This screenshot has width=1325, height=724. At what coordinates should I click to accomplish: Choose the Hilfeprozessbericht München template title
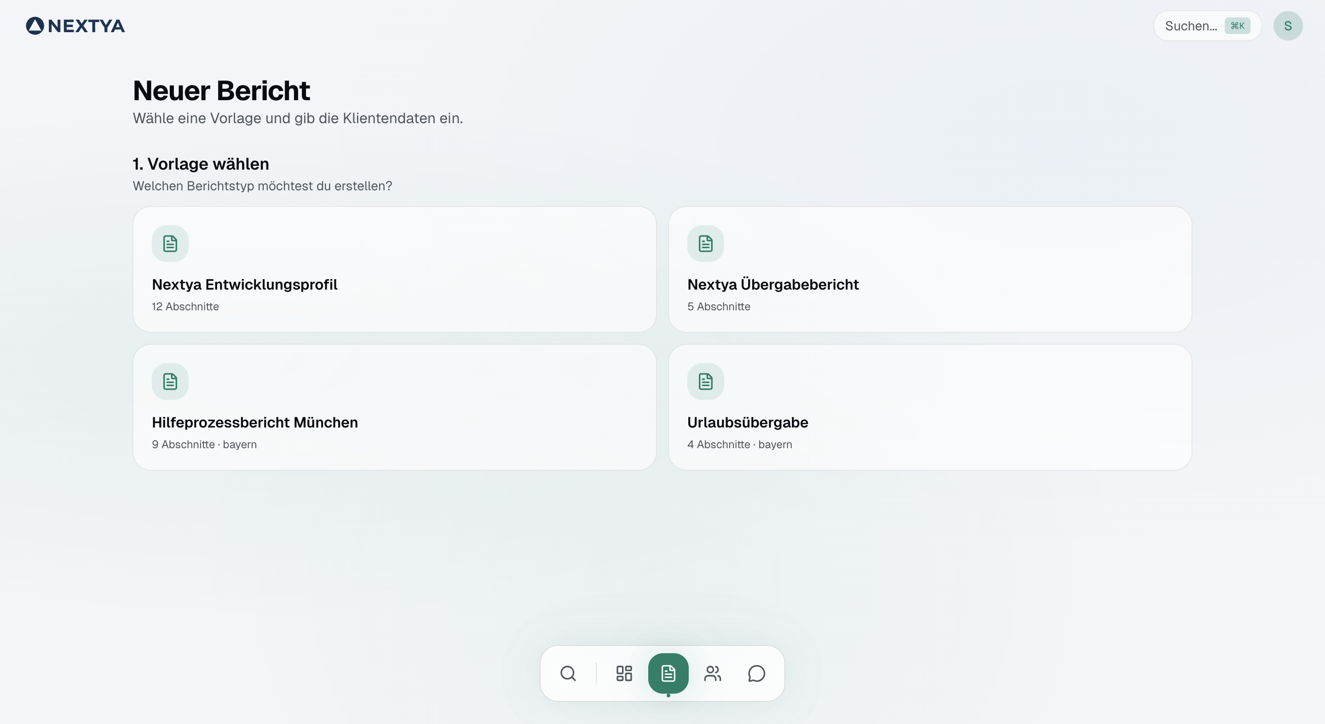[x=254, y=422]
